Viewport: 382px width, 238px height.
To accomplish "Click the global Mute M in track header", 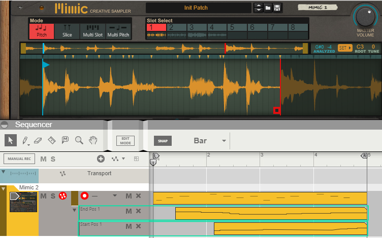I will [43, 159].
